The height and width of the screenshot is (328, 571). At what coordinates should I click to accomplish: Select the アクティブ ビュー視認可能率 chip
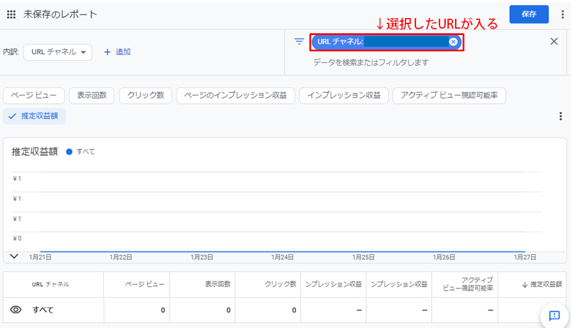click(449, 96)
